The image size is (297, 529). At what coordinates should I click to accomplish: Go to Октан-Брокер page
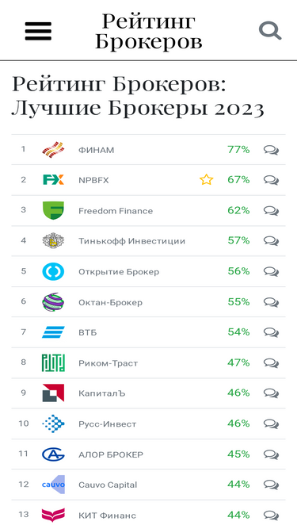click(110, 302)
